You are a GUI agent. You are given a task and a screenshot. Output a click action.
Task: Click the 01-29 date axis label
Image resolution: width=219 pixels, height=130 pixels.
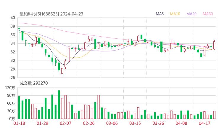pos(42,123)
